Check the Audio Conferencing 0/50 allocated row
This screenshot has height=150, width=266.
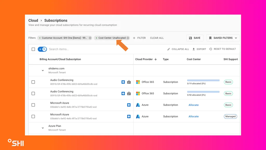point(33,93)
